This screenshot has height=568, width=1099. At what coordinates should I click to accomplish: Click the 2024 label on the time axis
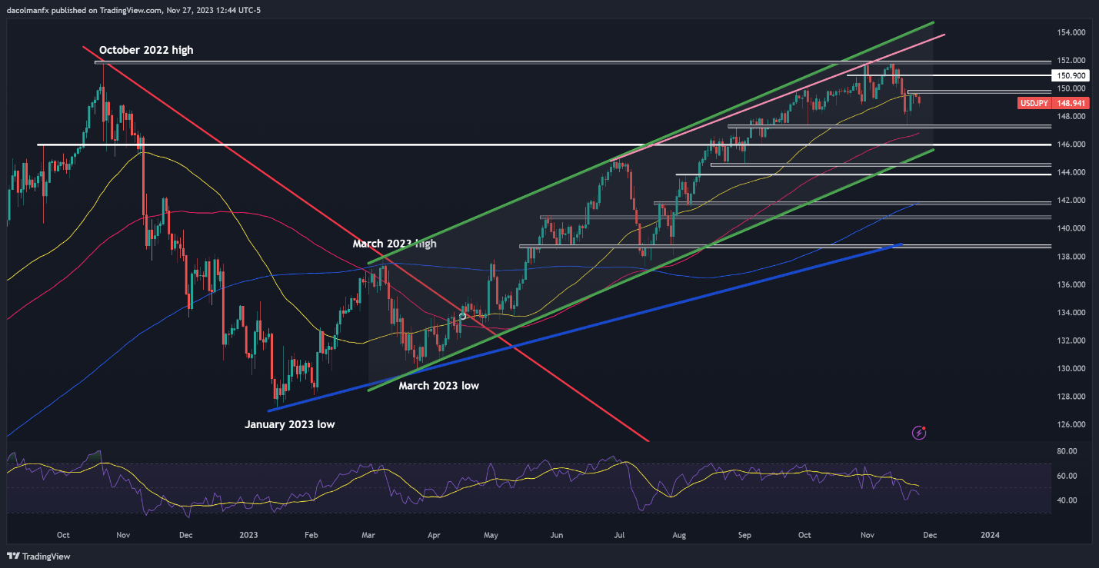coord(991,535)
